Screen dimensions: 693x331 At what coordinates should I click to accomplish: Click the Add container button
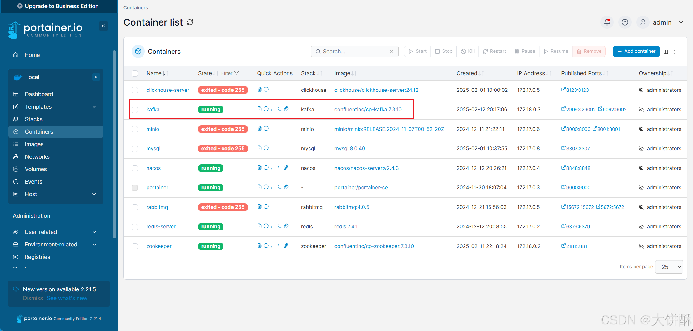click(636, 51)
